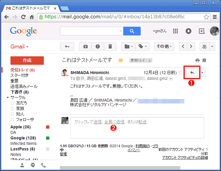Click Google label green color swatch
The image size is (221, 171).
click(x=48, y=138)
